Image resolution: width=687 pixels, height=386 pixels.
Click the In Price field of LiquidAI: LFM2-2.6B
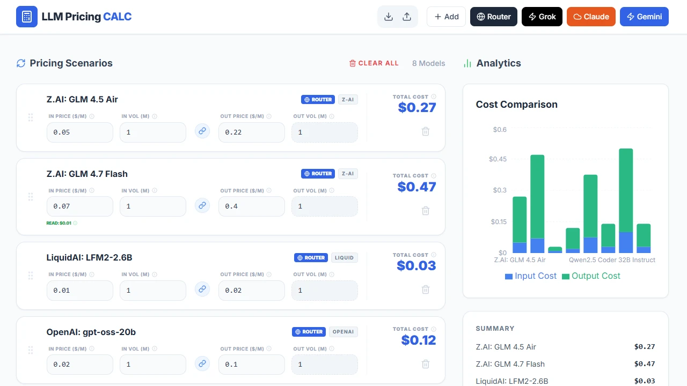(x=80, y=290)
